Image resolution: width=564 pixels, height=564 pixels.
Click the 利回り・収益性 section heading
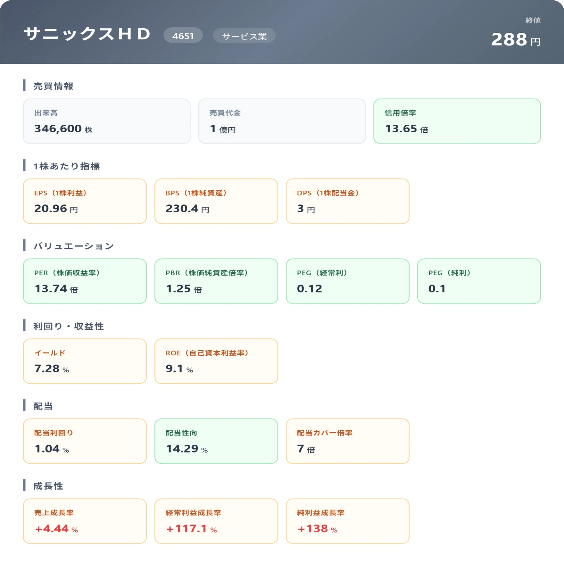pos(69,326)
